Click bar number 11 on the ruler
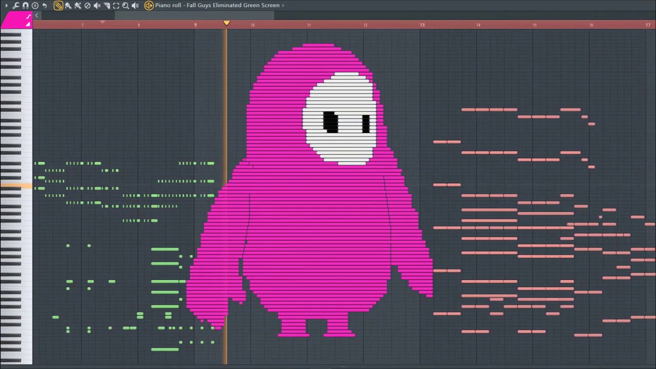 coord(309,25)
